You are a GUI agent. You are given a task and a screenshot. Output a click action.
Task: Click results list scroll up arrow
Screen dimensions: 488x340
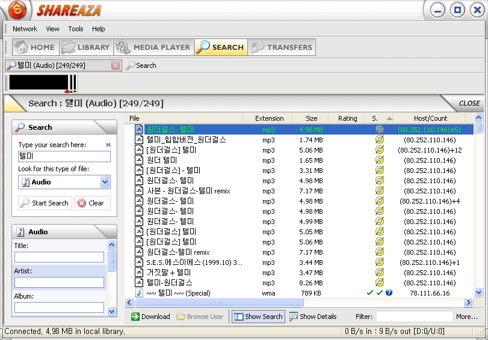point(478,118)
